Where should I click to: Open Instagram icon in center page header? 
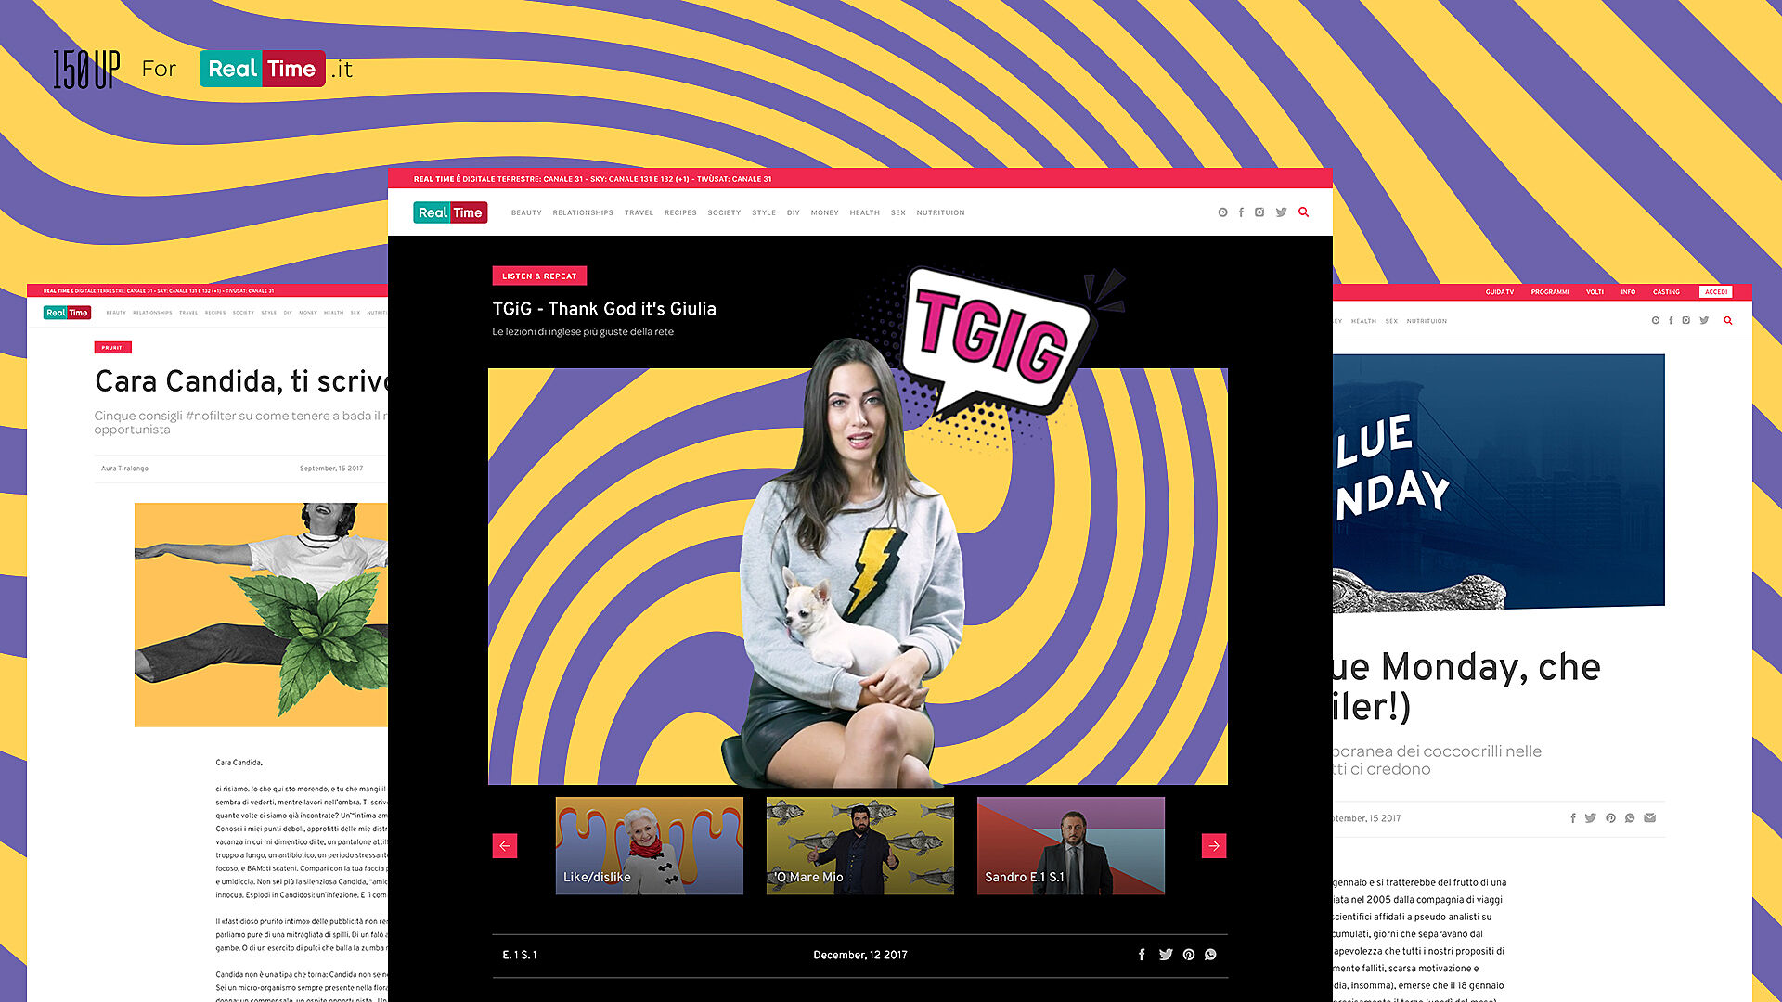click(x=1259, y=212)
